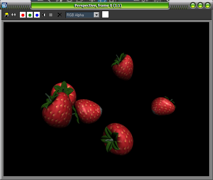This screenshot has height=180, width=213.
Task: Clone the rendered frame window
Action: pyautogui.click(x=13, y=15)
